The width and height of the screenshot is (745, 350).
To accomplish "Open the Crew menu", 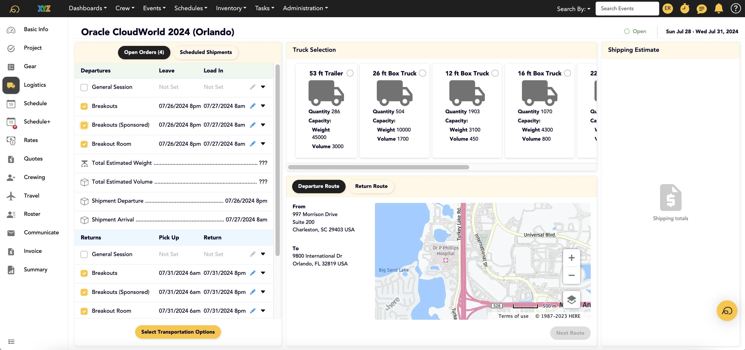I will (x=125, y=8).
